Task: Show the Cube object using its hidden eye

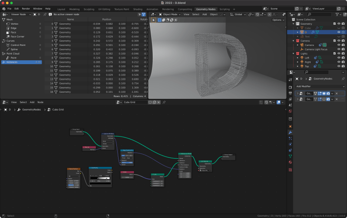Action: tap(339, 28)
